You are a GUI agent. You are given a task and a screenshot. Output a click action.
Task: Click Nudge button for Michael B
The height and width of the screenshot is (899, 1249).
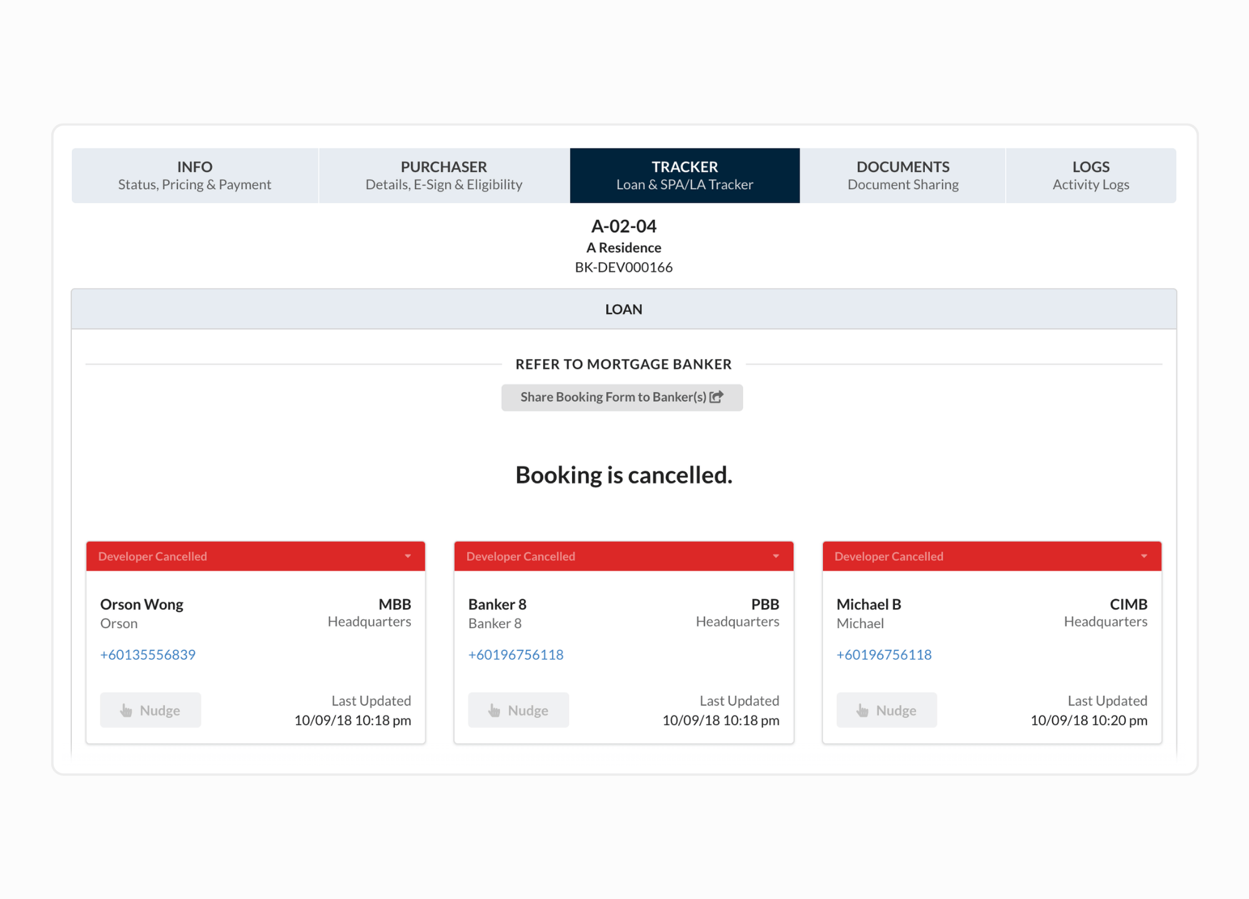887,710
